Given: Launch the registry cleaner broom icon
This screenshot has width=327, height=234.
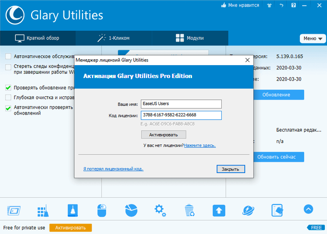Looking at the screenshot, I should tap(43, 211).
